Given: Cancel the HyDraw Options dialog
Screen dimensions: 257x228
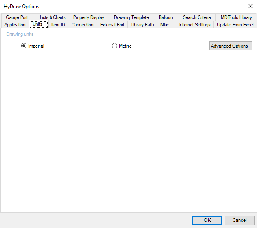Looking at the screenshot, I should pos(239,220).
